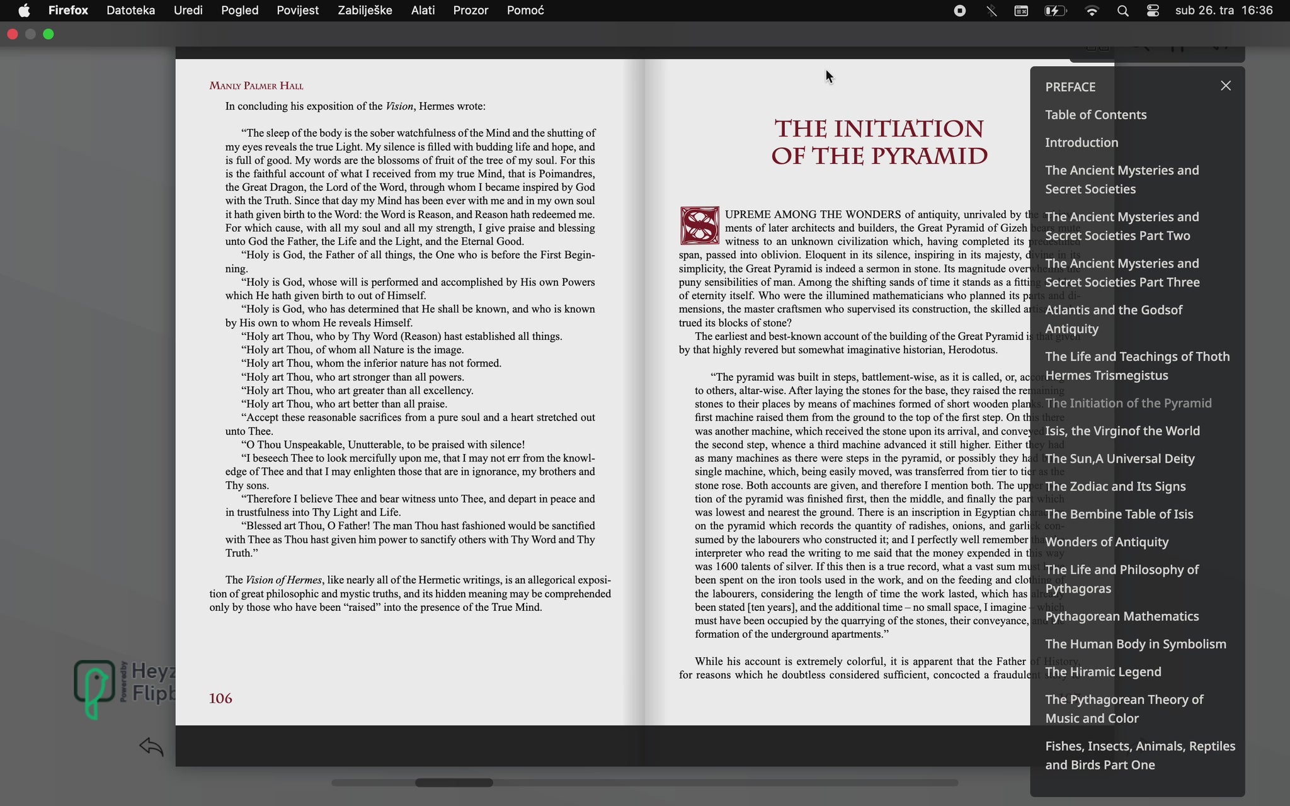Open the Datoteka menu
The width and height of the screenshot is (1290, 806).
tap(130, 11)
